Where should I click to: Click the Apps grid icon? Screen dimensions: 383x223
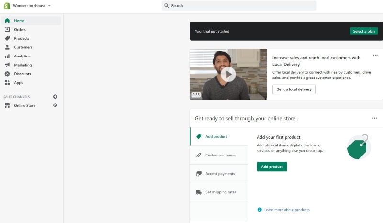click(x=7, y=83)
